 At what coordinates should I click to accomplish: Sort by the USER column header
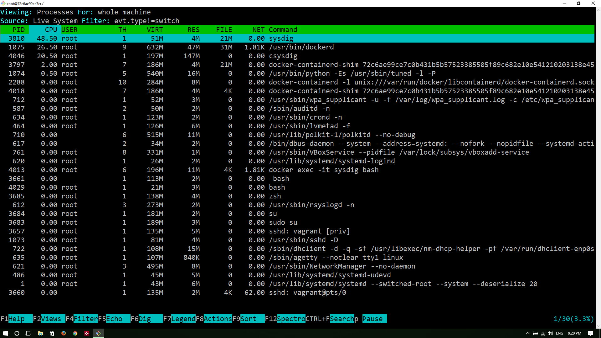pyautogui.click(x=69, y=29)
